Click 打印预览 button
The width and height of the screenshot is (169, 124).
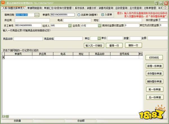pos(154,58)
